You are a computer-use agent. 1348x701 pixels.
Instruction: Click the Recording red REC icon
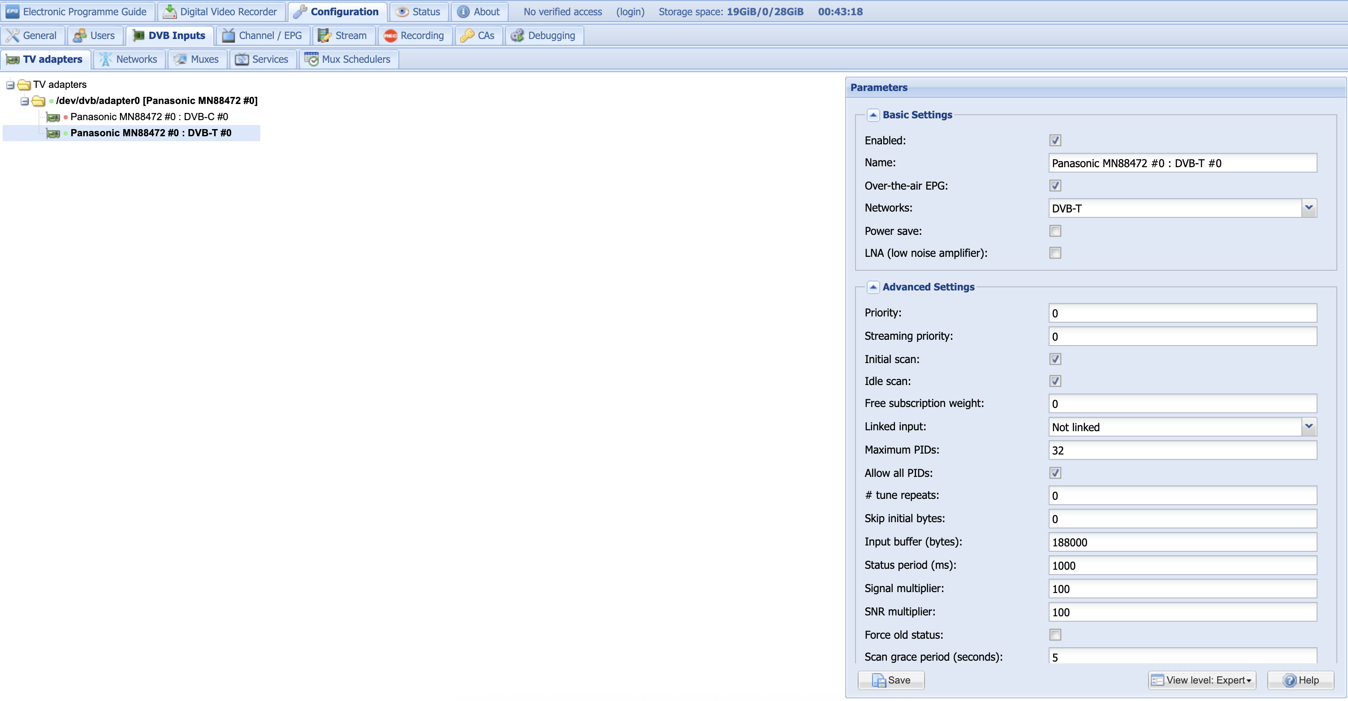[390, 35]
